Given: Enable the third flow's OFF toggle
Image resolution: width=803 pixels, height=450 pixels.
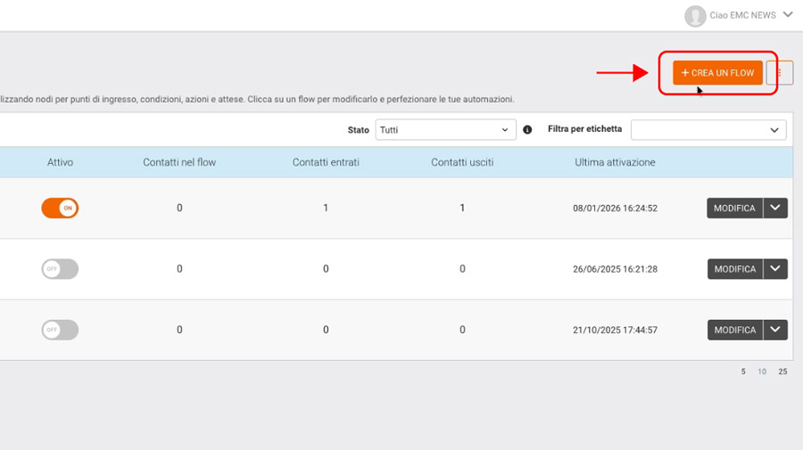Looking at the screenshot, I should point(60,330).
